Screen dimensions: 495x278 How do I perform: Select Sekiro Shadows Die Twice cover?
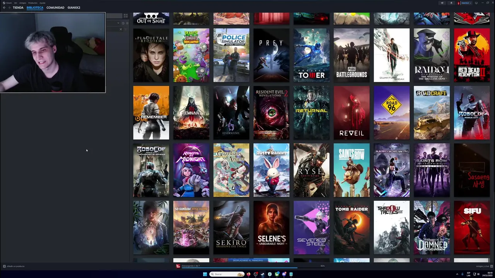tap(231, 228)
